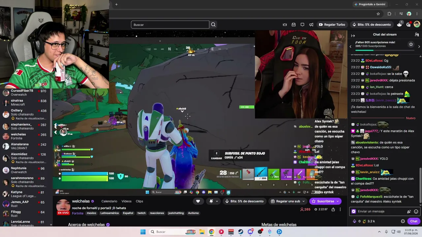Open Steam from the taskbar
Screen dimensions: 422x237
coord(241,232)
